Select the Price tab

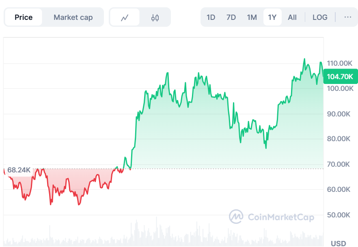[24, 17]
